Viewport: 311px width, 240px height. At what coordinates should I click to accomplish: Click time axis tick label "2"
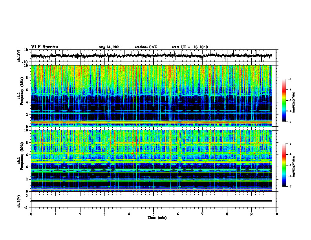click(80, 214)
